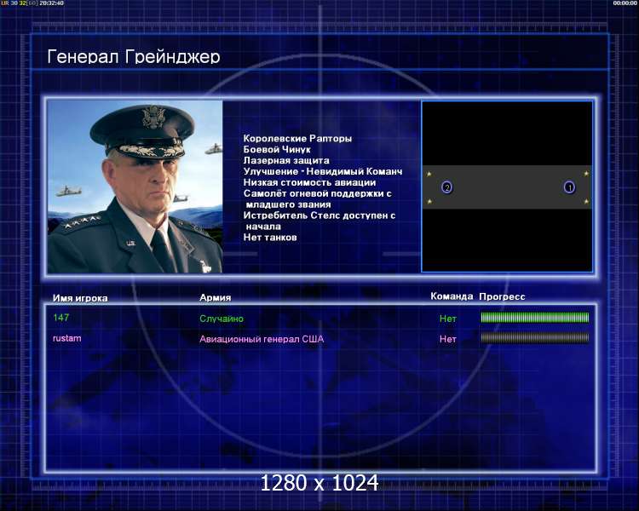Click the title 'Генерал Грейнджер'
Screen dimensions: 639x511
click(134, 57)
